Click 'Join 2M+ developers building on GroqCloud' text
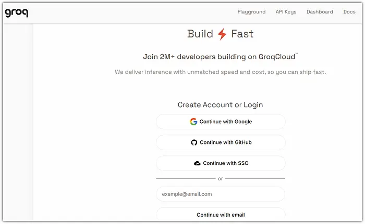The height and width of the screenshot is (224, 365). (220, 57)
